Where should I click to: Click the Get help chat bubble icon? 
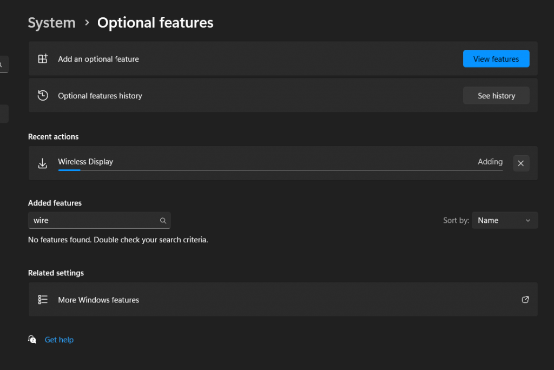(x=32, y=340)
